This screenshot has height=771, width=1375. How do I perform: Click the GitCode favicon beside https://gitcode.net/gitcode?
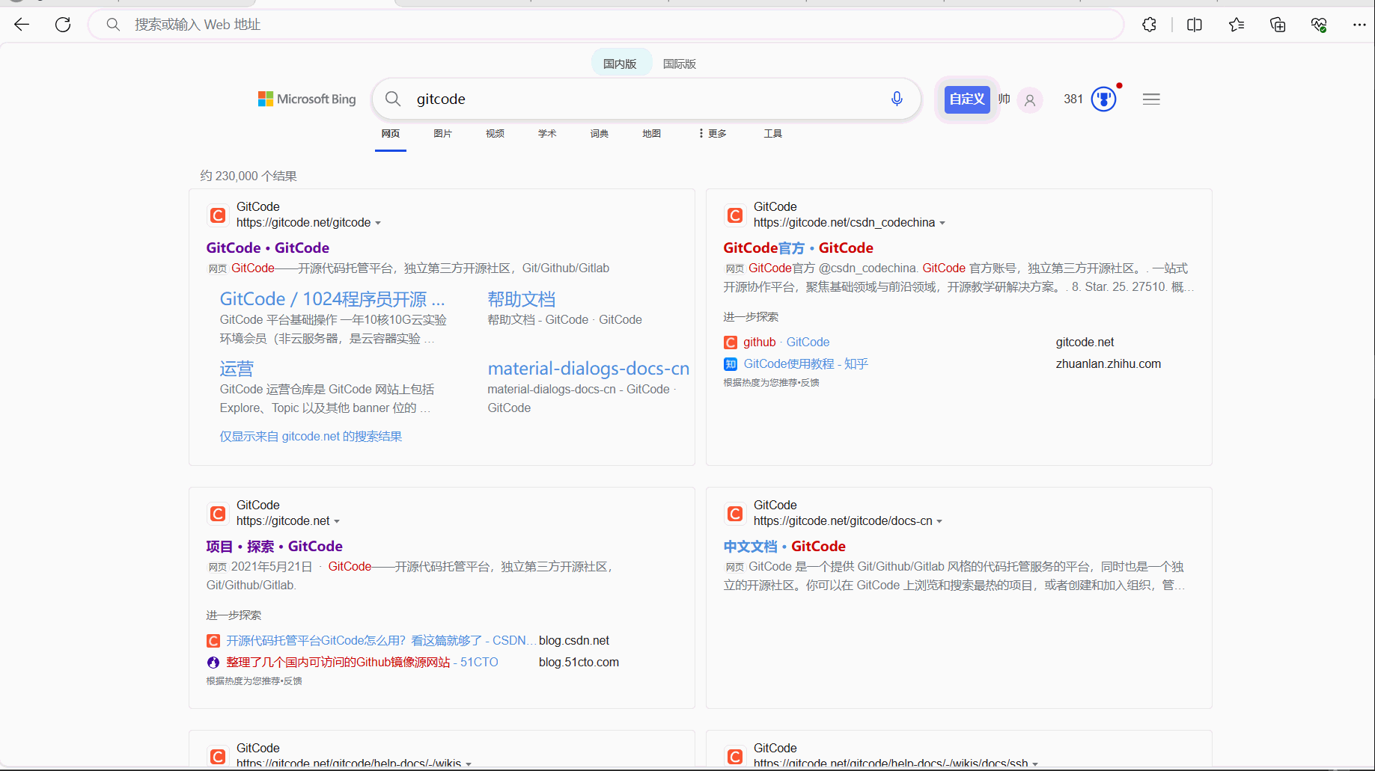click(218, 215)
